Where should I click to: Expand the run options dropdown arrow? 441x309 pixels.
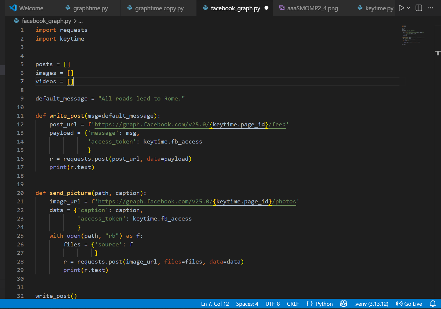(408, 8)
